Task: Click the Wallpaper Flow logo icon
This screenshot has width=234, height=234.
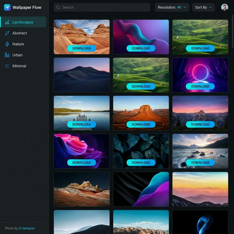Action: click(7, 7)
